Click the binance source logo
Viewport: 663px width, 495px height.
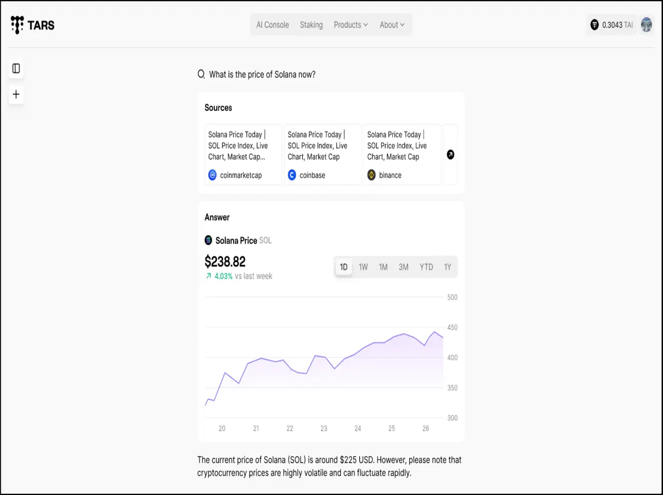point(371,175)
